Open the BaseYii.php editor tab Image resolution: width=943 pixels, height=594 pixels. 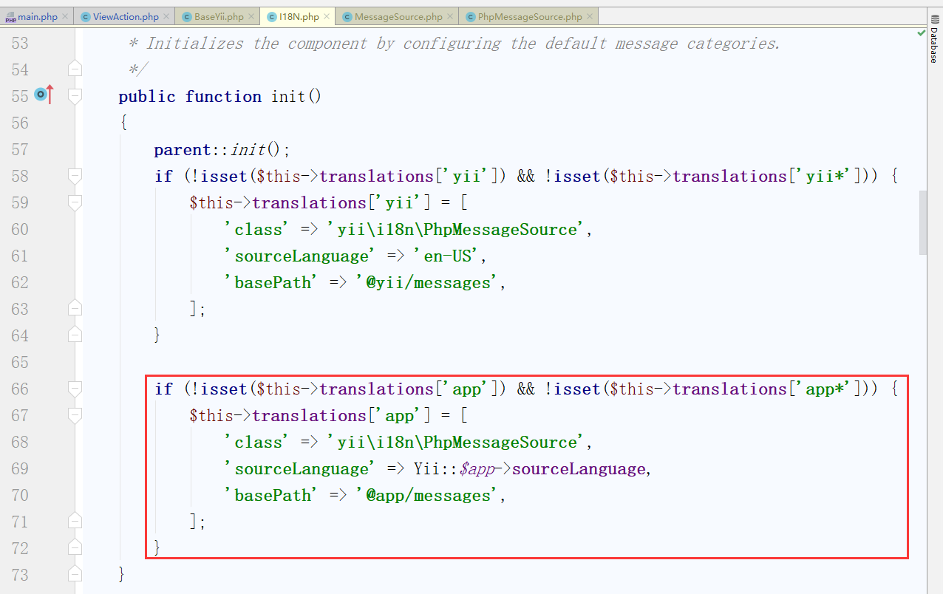click(x=219, y=16)
